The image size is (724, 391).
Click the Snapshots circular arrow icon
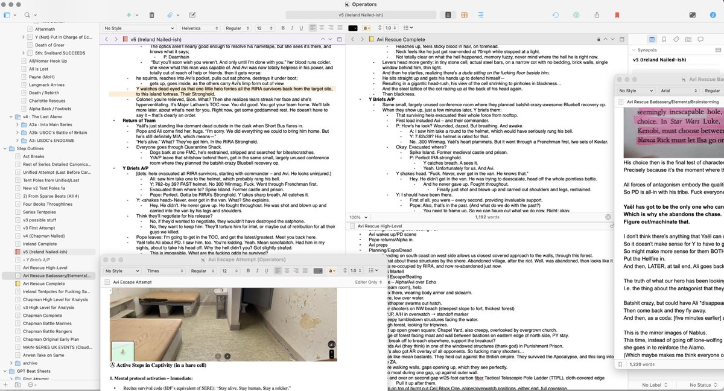point(556,14)
